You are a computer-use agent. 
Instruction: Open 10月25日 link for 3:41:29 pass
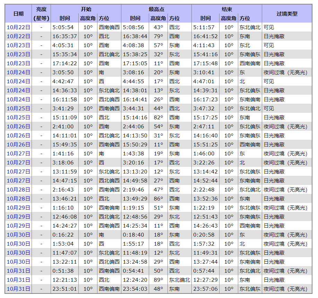18,108
